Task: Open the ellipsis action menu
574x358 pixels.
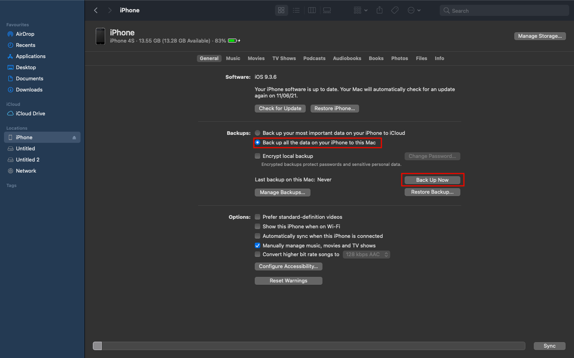Action: pyautogui.click(x=414, y=10)
